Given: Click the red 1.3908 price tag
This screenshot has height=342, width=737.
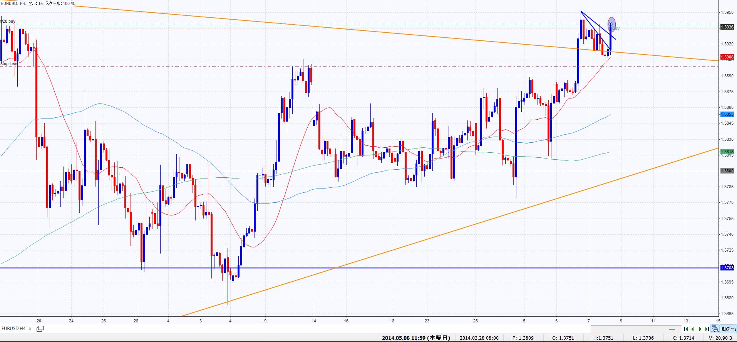Looking at the screenshot, I should tap(727, 57).
